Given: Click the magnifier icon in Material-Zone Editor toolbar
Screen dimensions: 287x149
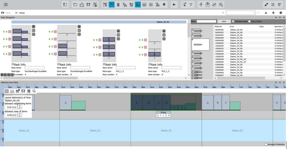Looking at the screenshot, I should click(x=34, y=91).
